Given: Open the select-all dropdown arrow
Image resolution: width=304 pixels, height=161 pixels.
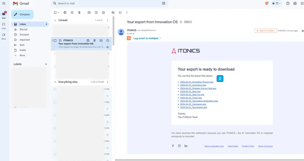Looking at the screenshot, I should pyautogui.click(x=58, y=12).
